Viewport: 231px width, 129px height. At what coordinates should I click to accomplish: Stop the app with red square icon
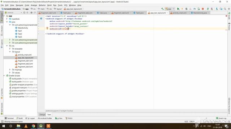coord(203,9)
